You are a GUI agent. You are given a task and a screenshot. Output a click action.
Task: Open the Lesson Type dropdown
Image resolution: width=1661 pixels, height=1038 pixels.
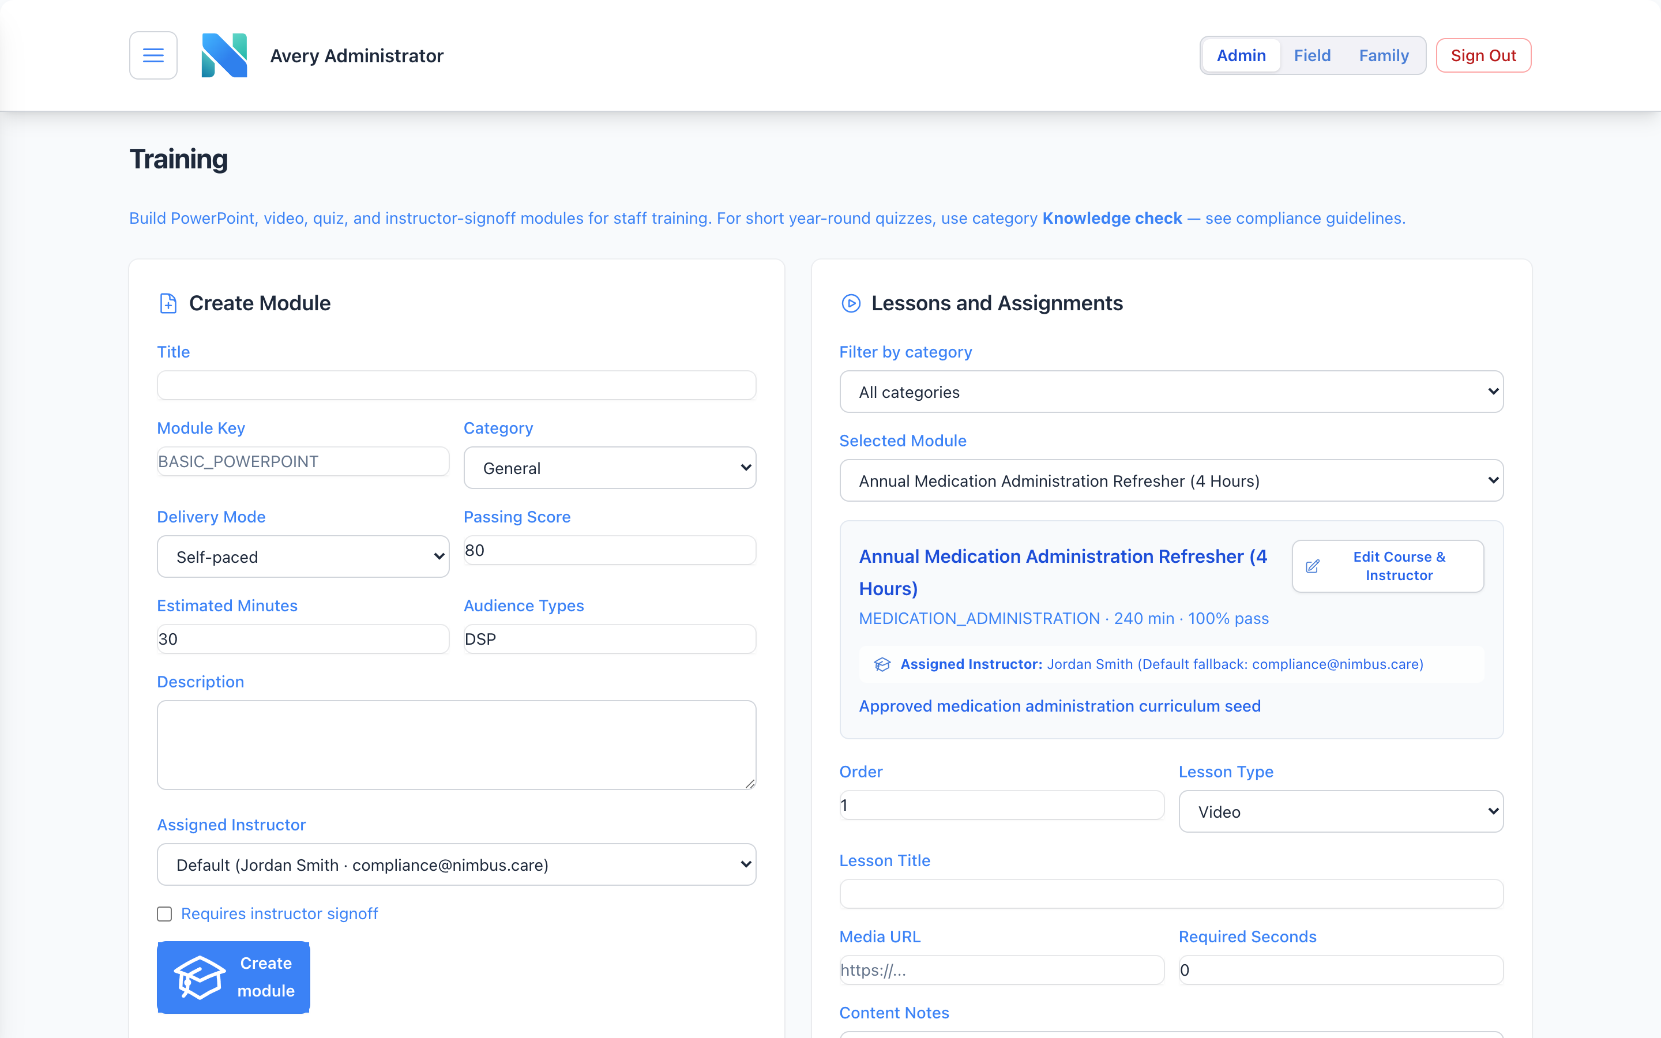click(x=1340, y=811)
